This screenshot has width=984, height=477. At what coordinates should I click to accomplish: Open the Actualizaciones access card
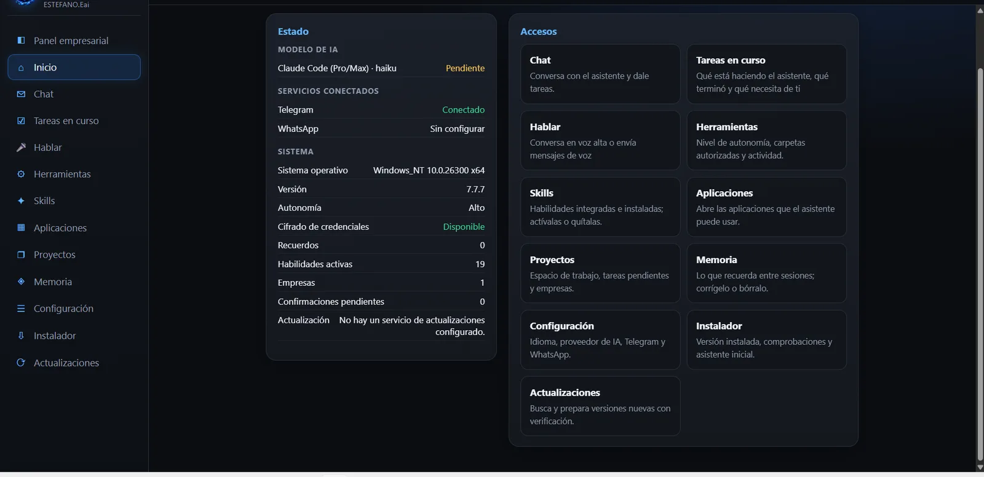click(600, 406)
